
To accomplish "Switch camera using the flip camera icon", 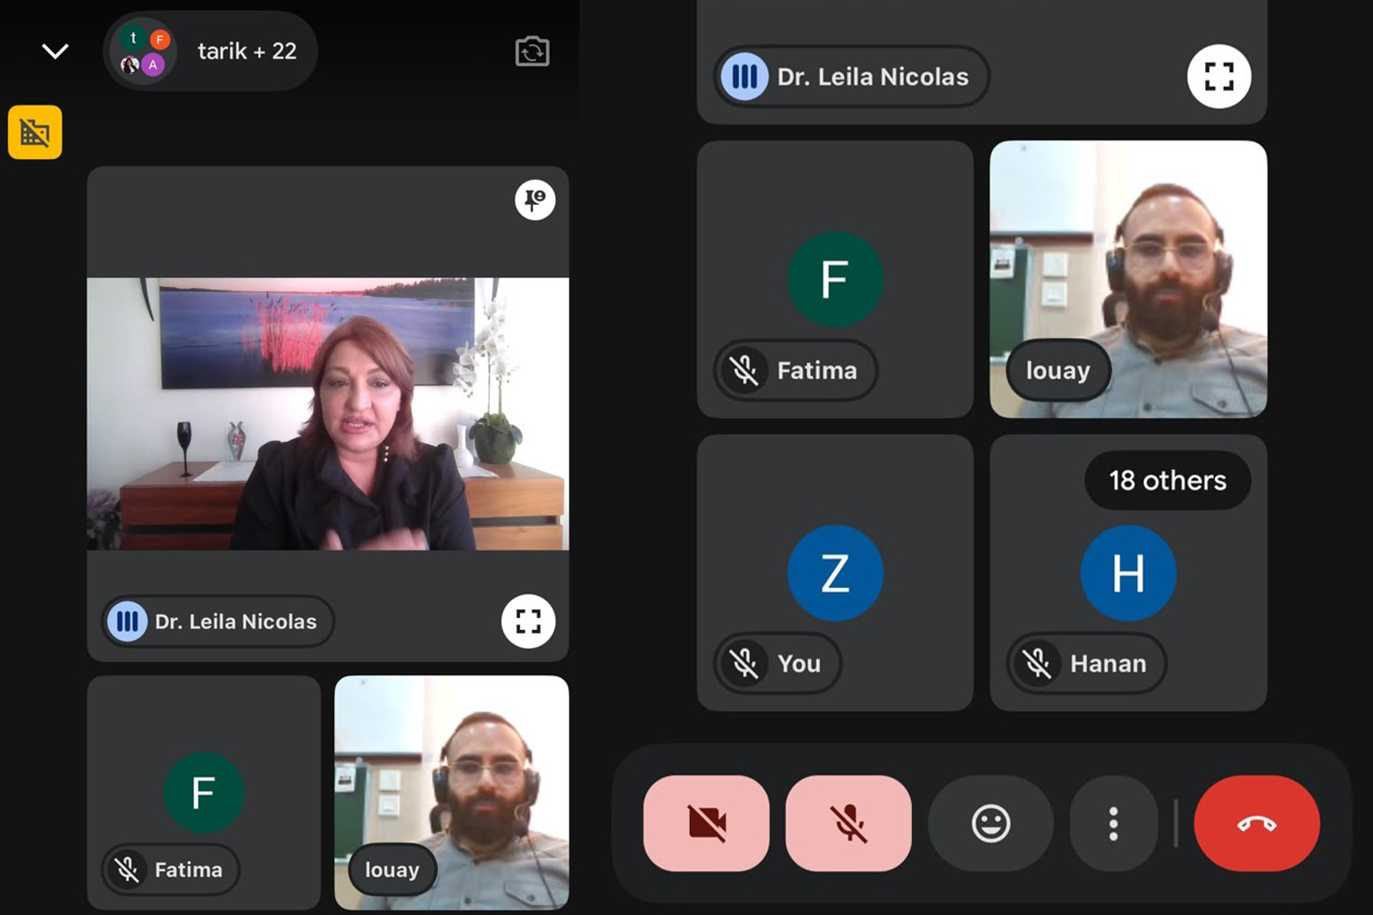I will (x=532, y=51).
